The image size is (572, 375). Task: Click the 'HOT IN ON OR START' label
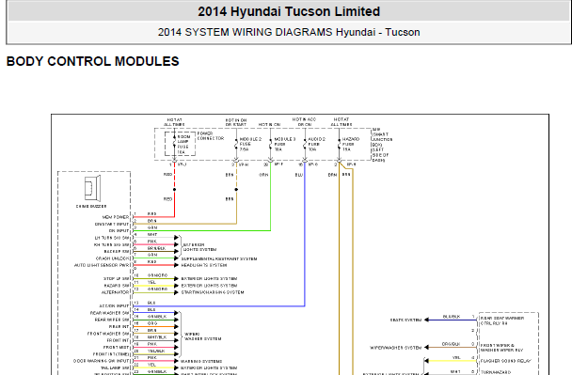click(236, 122)
